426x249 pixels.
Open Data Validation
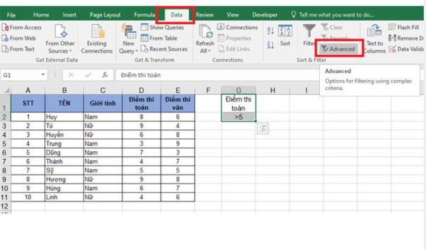(406, 49)
